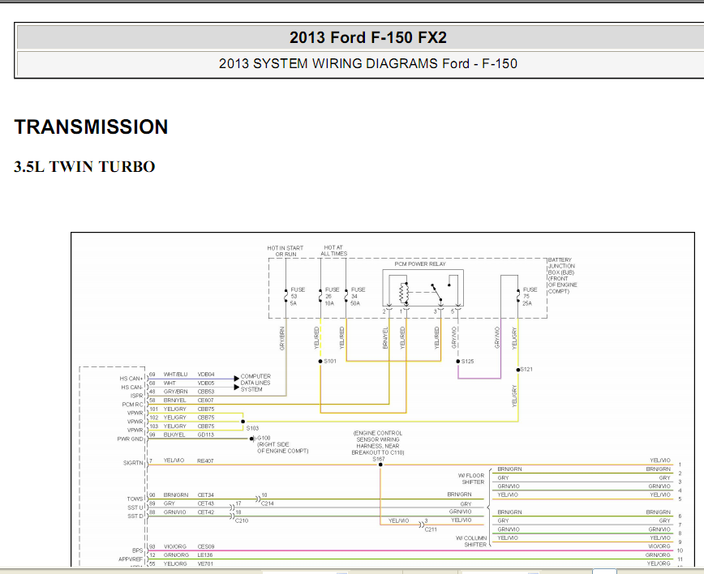Click the S121 splice label
The width and height of the screenshot is (704, 574).
click(x=526, y=370)
